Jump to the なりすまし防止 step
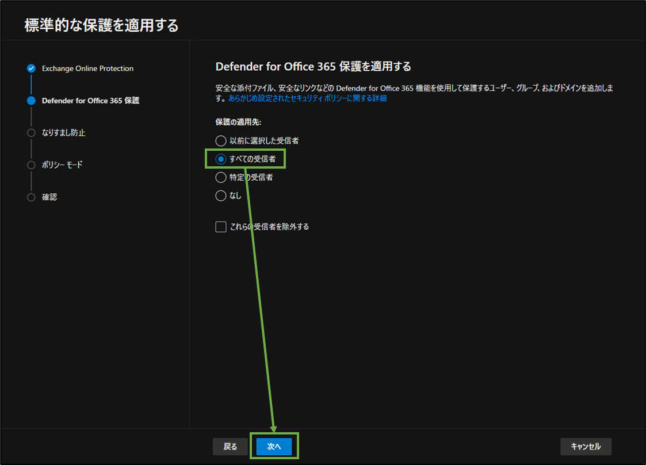646x465 pixels. click(x=63, y=133)
